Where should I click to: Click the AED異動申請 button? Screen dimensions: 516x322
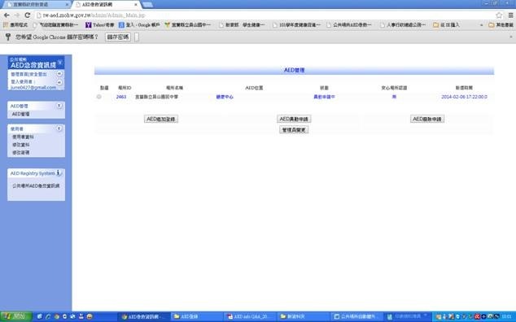coord(294,119)
